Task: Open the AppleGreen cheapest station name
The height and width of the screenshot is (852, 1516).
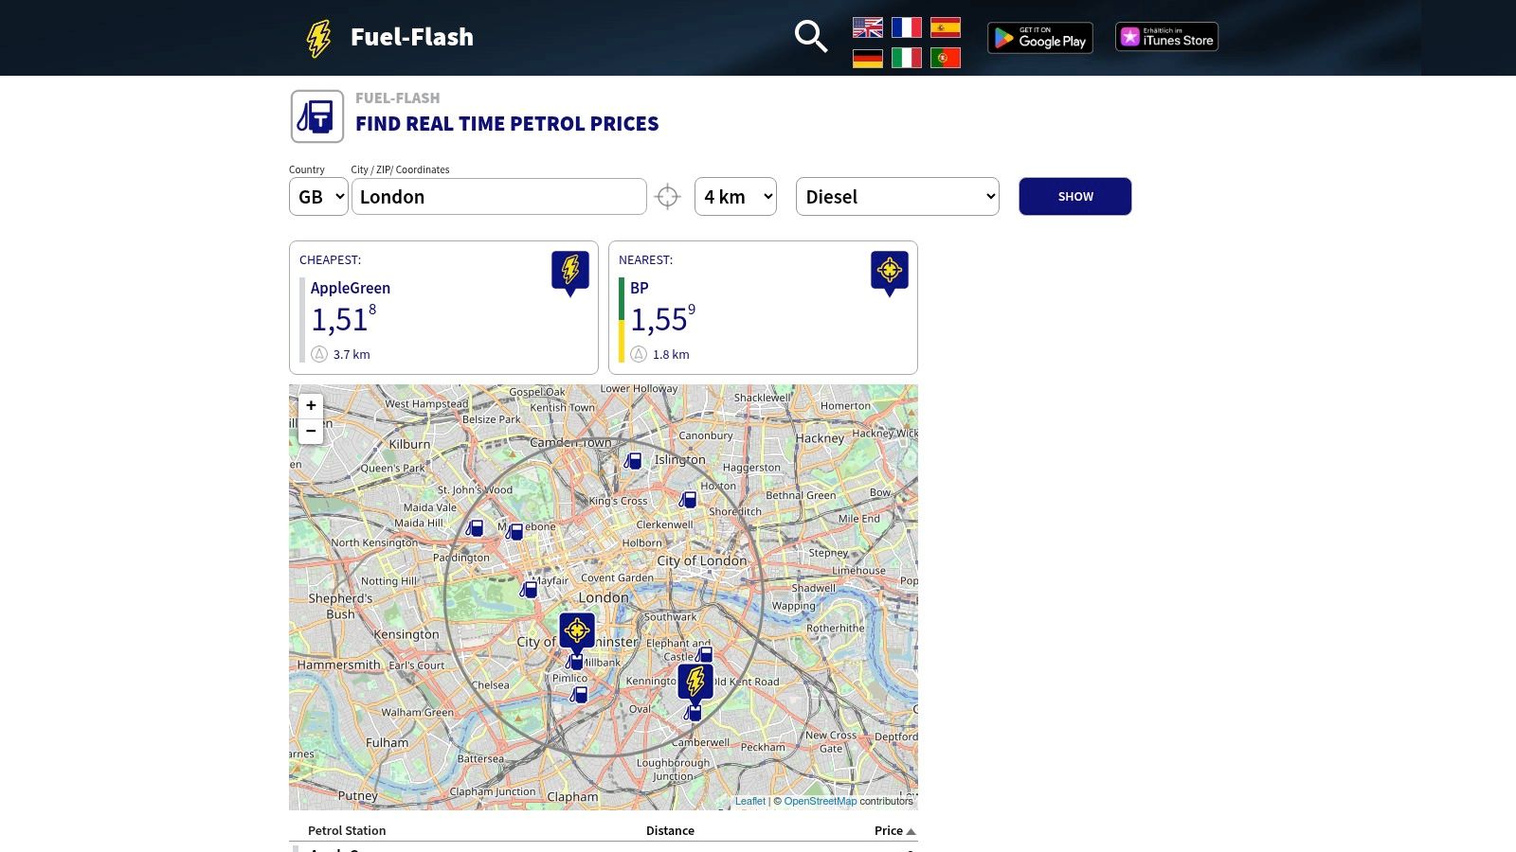Action: 351,288
